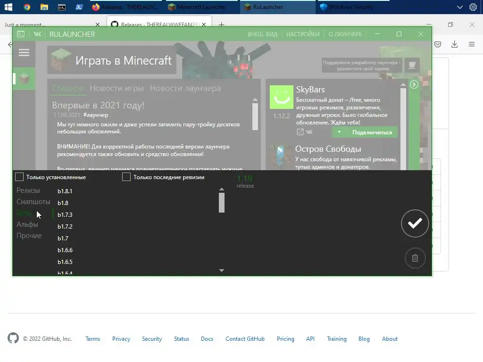The height and width of the screenshot is (362, 483).
Task: Click the Pocket icon in Firefox toolbar
Action: point(438,44)
